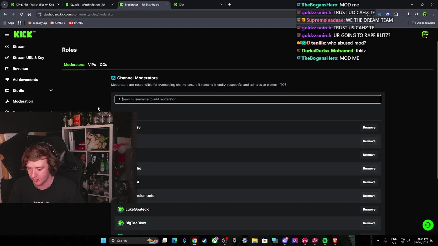Remove BigToeBlow as moderator
Viewport: 438px width, 246px height.
369,223
